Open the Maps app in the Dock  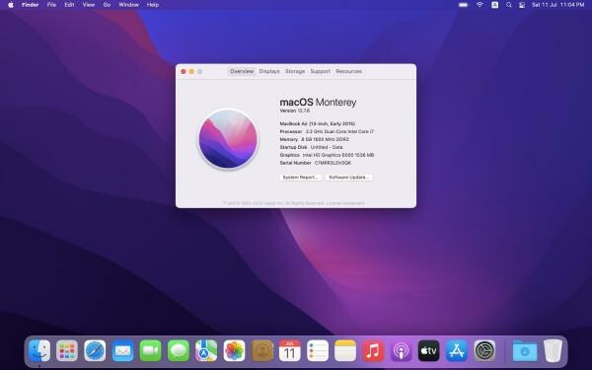pos(206,350)
